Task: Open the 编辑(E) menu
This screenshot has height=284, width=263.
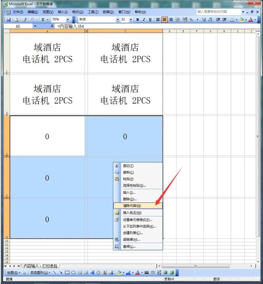Action: click(33, 12)
